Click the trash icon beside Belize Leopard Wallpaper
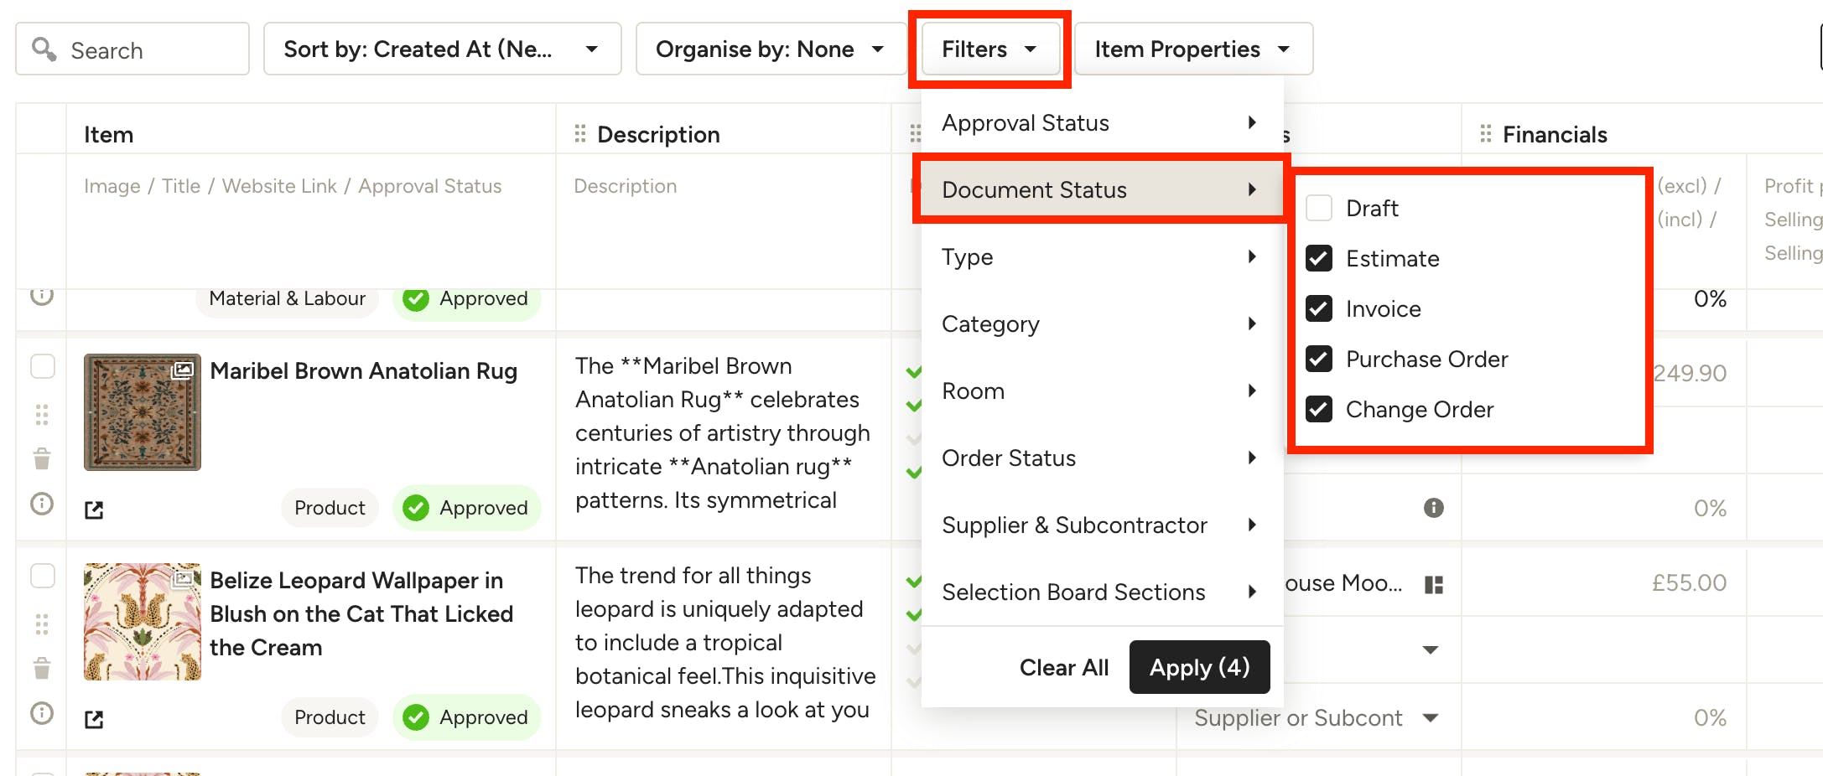This screenshot has height=776, width=1823. (x=42, y=668)
